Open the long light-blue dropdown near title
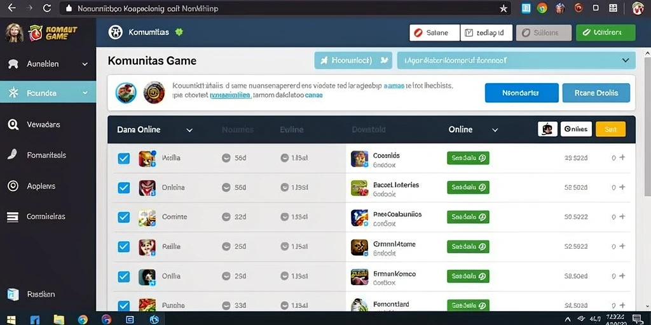 (x=516, y=60)
